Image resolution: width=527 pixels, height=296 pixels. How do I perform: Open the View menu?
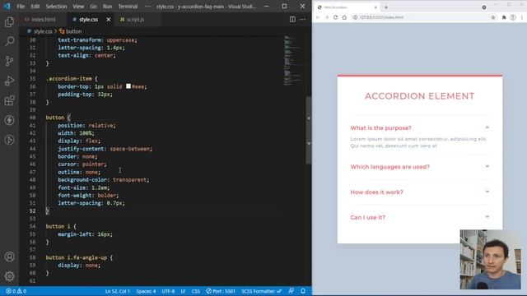[x=78, y=6]
